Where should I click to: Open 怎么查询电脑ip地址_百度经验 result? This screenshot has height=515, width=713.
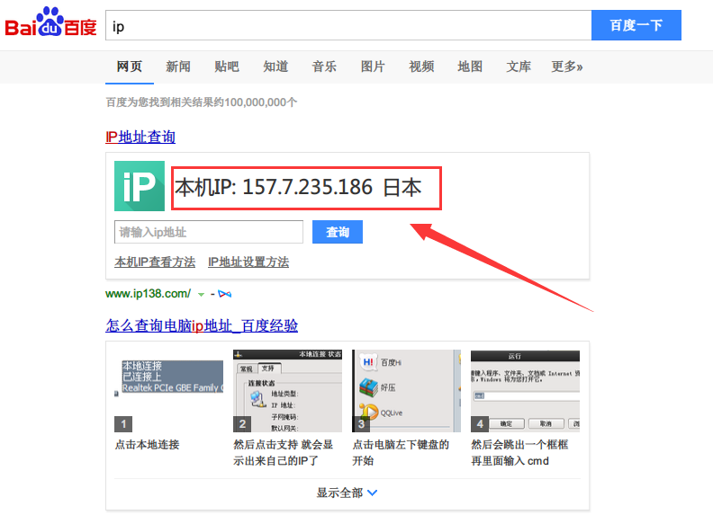tap(202, 325)
